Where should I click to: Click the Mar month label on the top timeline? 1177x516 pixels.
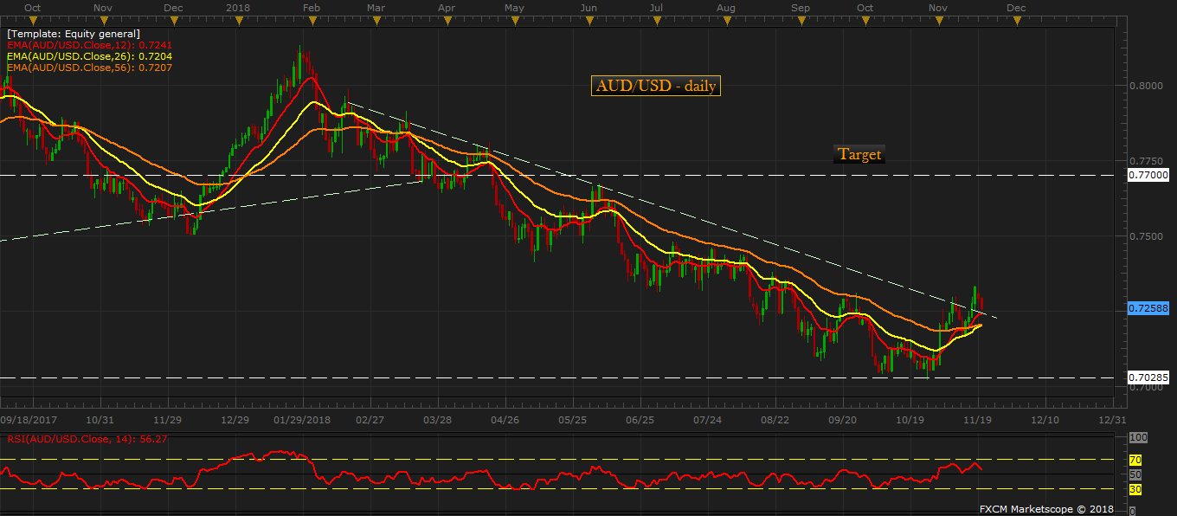(x=376, y=7)
